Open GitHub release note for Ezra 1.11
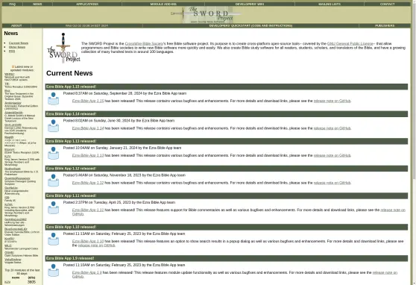Screen dimensions: 416x285 tap(393, 210)
